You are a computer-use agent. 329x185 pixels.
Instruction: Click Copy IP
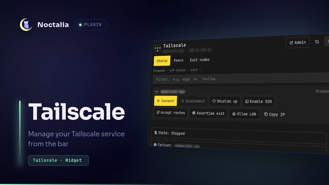pyautogui.click(x=275, y=114)
